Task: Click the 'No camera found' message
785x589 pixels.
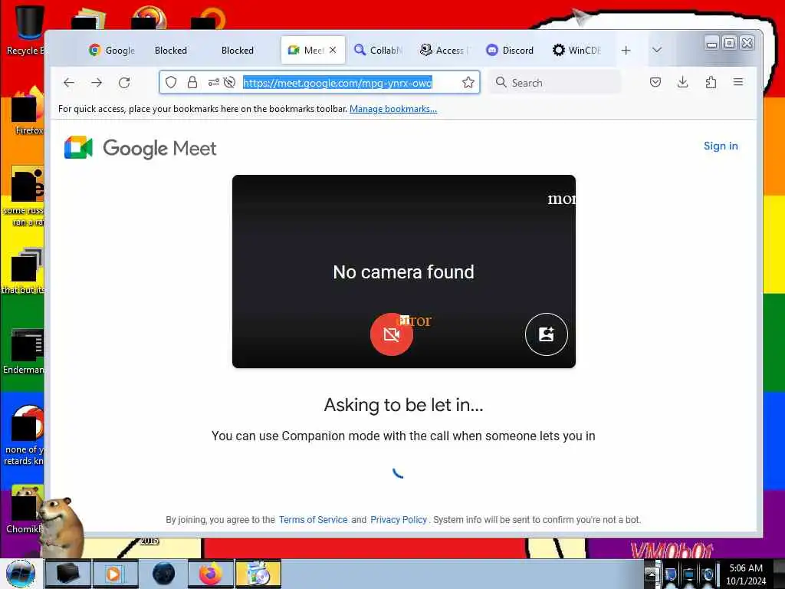Action: tap(403, 272)
